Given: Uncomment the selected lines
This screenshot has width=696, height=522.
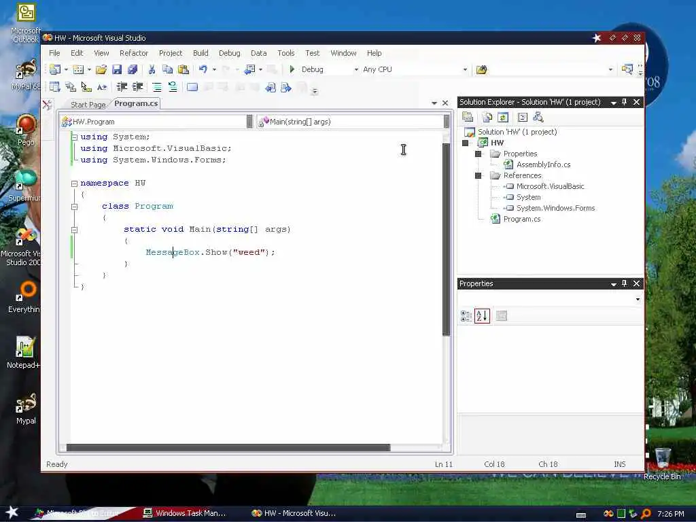Looking at the screenshot, I should 173,87.
